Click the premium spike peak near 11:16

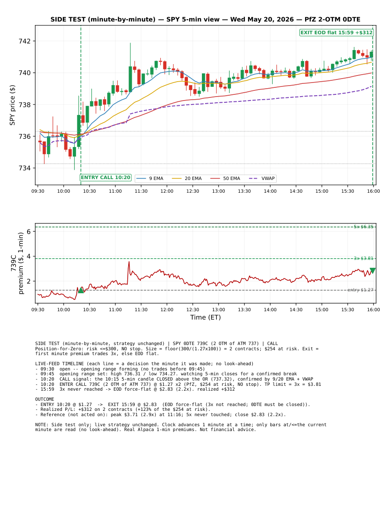click(129, 262)
